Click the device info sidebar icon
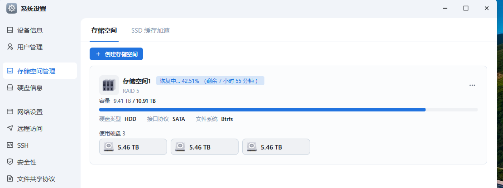 click(10, 30)
